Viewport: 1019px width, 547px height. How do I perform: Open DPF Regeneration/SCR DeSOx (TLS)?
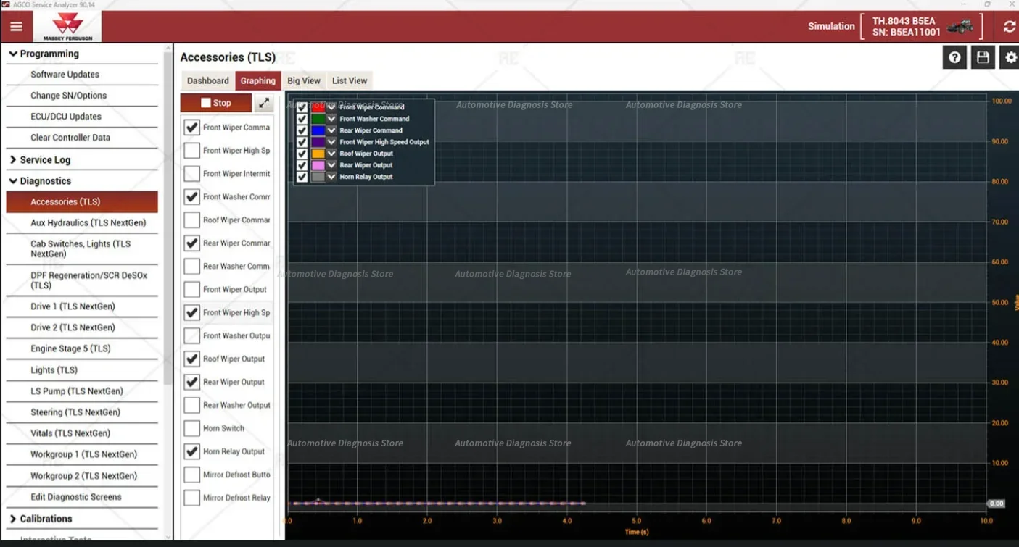pyautogui.click(x=82, y=280)
